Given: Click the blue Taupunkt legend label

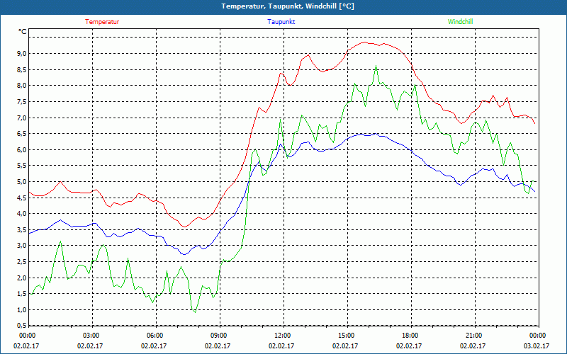Looking at the screenshot, I should (281, 22).
